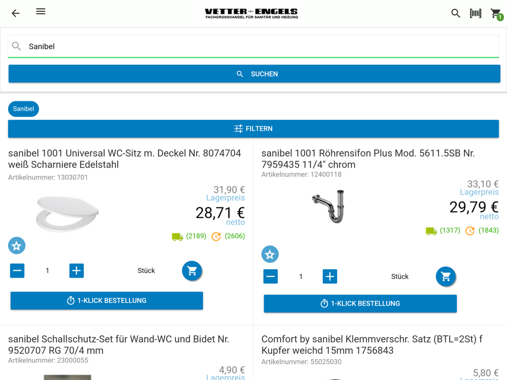Image resolution: width=507 pixels, height=380 pixels.
Task: Open search via header magnifier icon
Action: 456,13
